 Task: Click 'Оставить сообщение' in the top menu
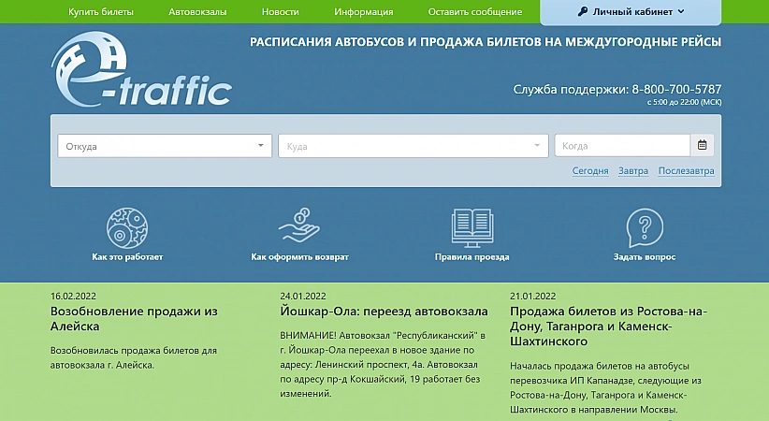click(474, 12)
